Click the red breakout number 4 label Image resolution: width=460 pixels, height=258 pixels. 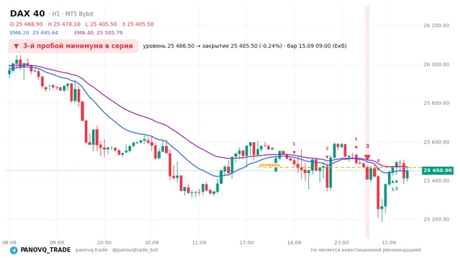378,161
